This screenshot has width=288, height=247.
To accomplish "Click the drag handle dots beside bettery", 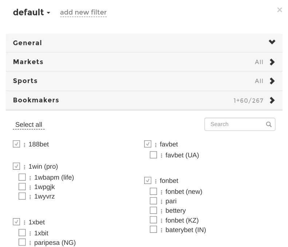I will point(162,211).
